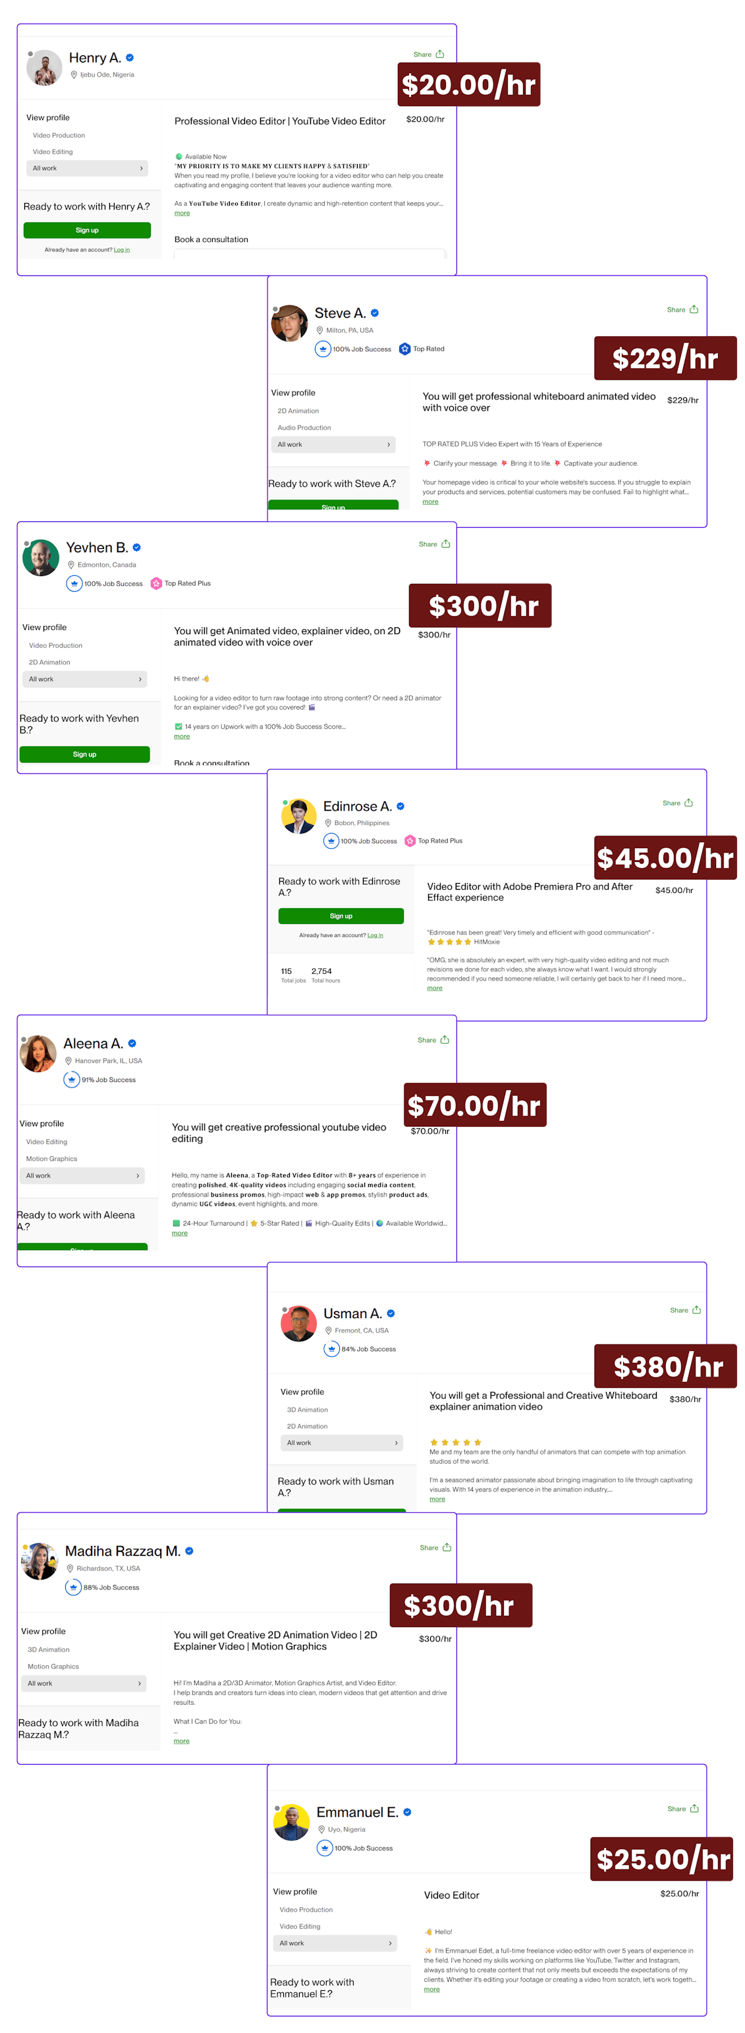Click Sign up button on Edinrose A. card
The width and height of the screenshot is (745, 2033).
(x=341, y=915)
